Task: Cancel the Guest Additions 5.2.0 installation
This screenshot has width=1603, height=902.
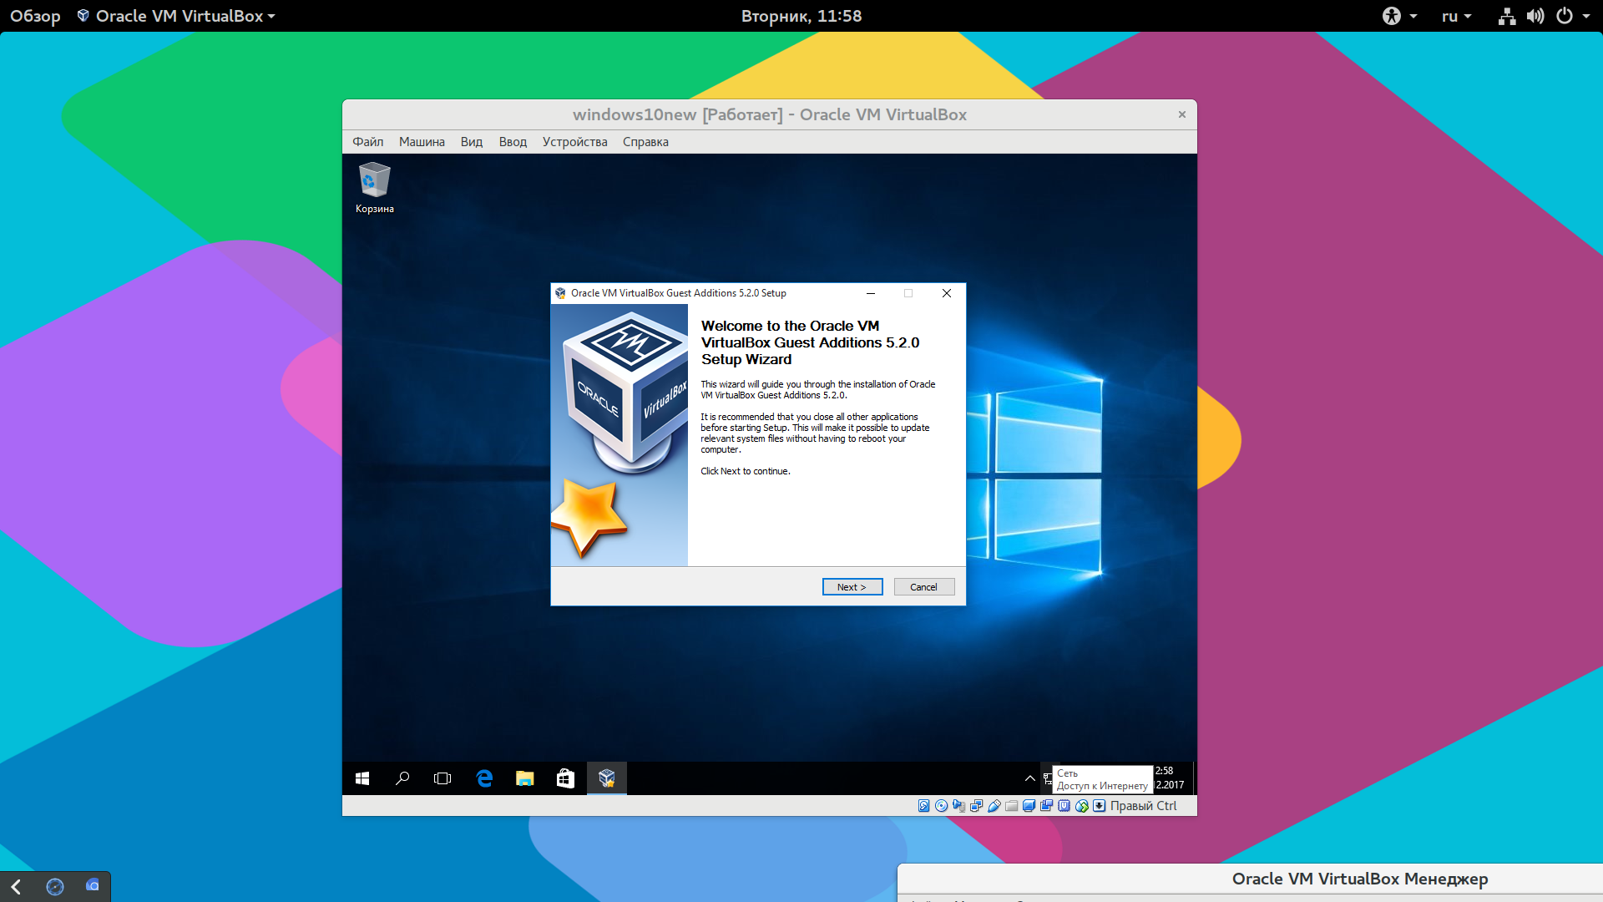Action: point(923,586)
